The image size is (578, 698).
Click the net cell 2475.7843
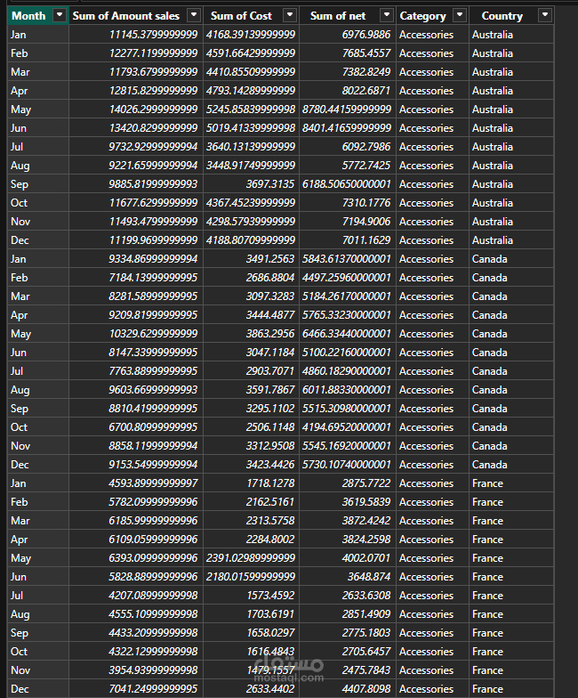(x=348, y=670)
